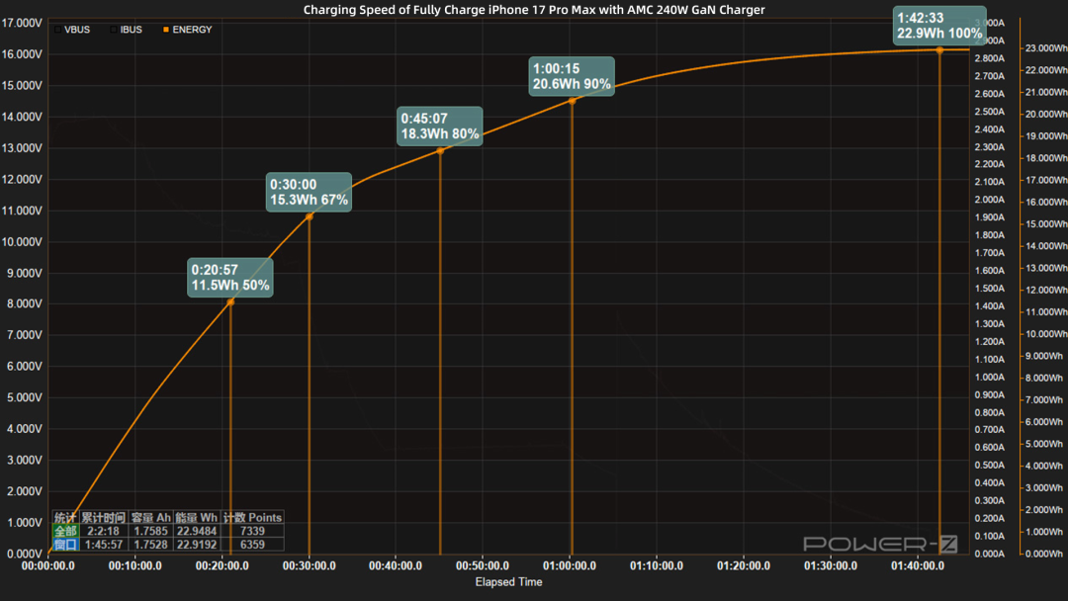Select the 0:45:07 18.3Wh 80% annotation label

click(440, 126)
